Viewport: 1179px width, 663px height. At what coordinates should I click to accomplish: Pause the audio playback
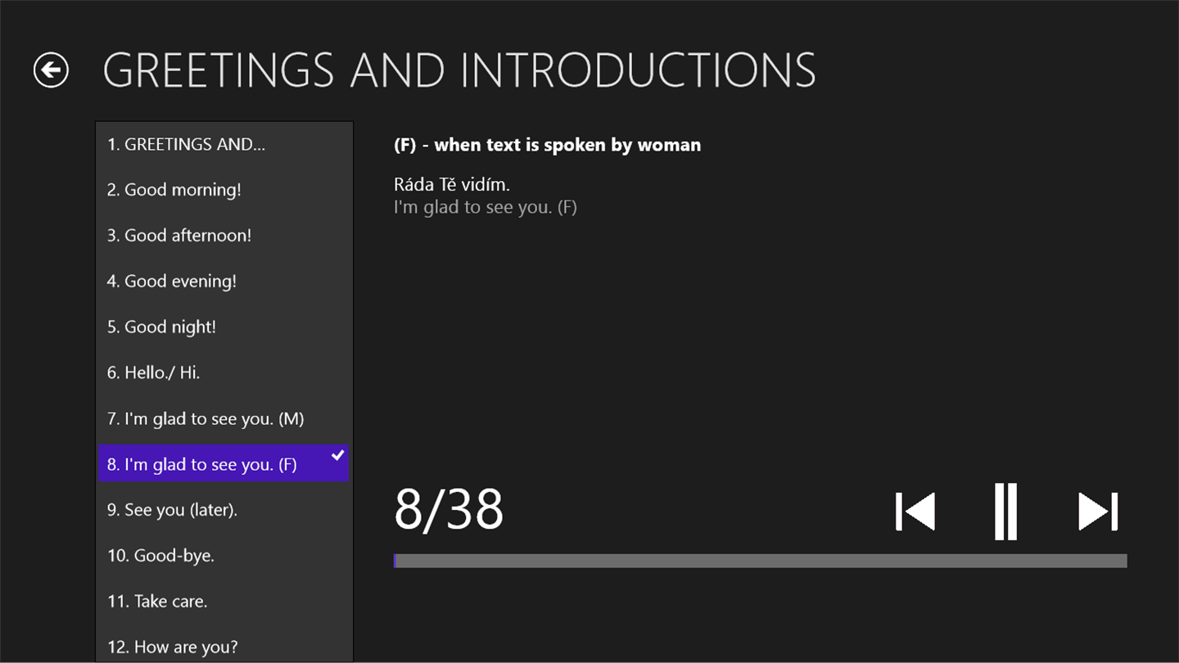[x=1005, y=512]
